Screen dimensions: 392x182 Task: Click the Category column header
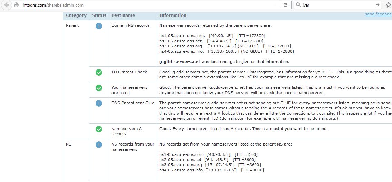pos(76,15)
